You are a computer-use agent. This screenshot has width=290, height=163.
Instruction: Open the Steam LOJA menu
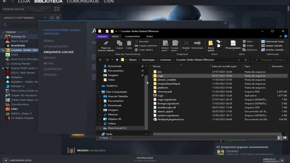coord(24,1)
